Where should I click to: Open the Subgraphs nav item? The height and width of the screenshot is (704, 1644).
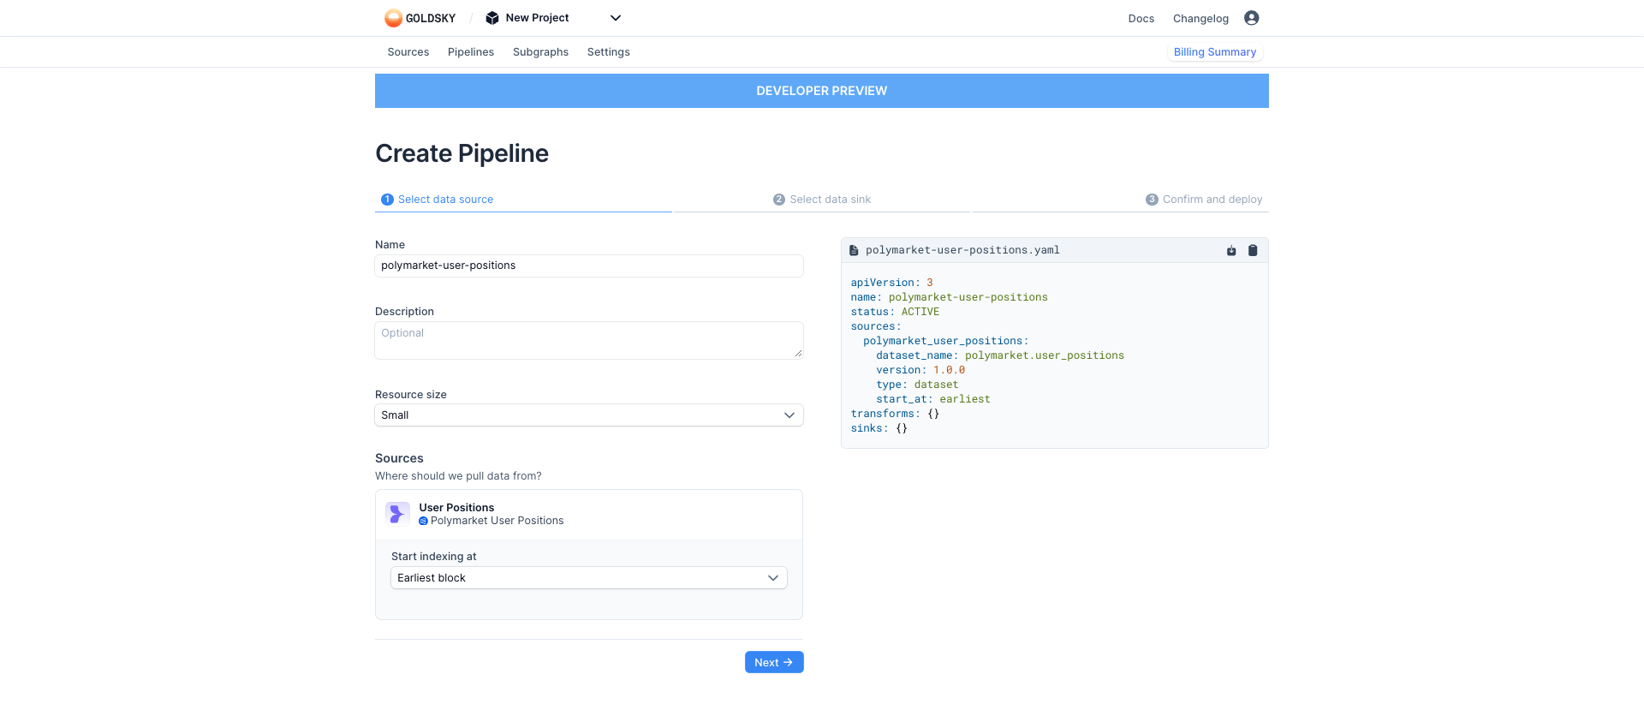point(540,52)
